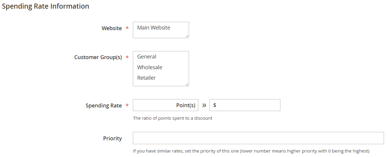
Task: Focus the dollar discount amount field
Action: tap(248, 105)
